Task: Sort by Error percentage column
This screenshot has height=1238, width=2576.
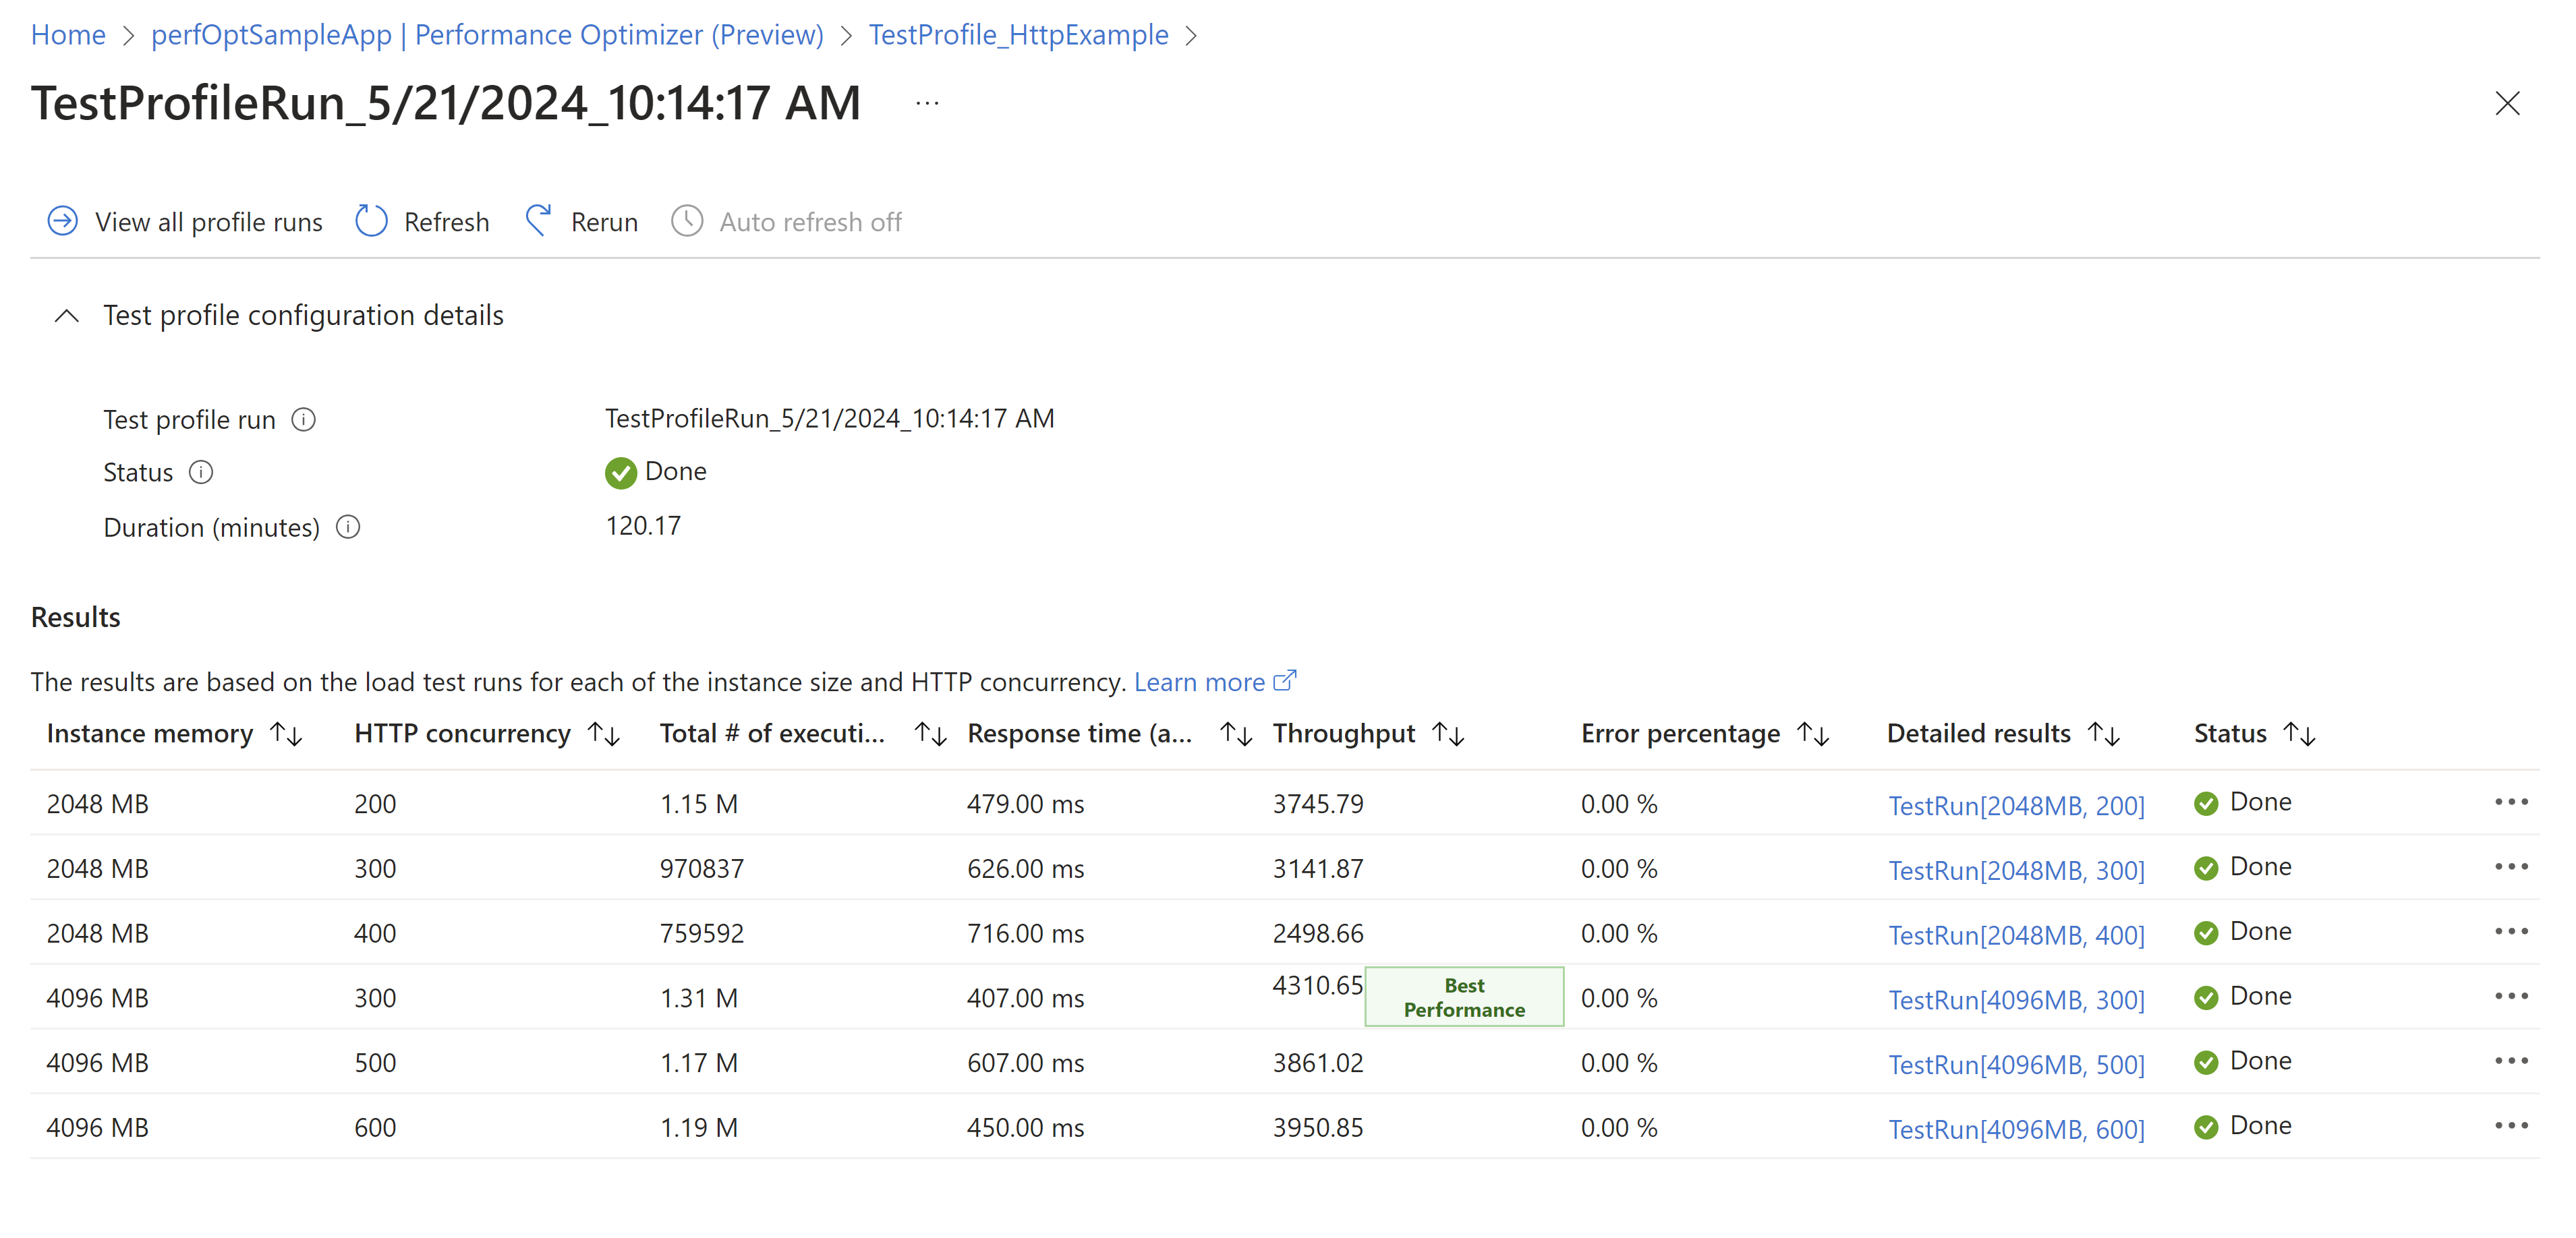Action: (x=1813, y=735)
